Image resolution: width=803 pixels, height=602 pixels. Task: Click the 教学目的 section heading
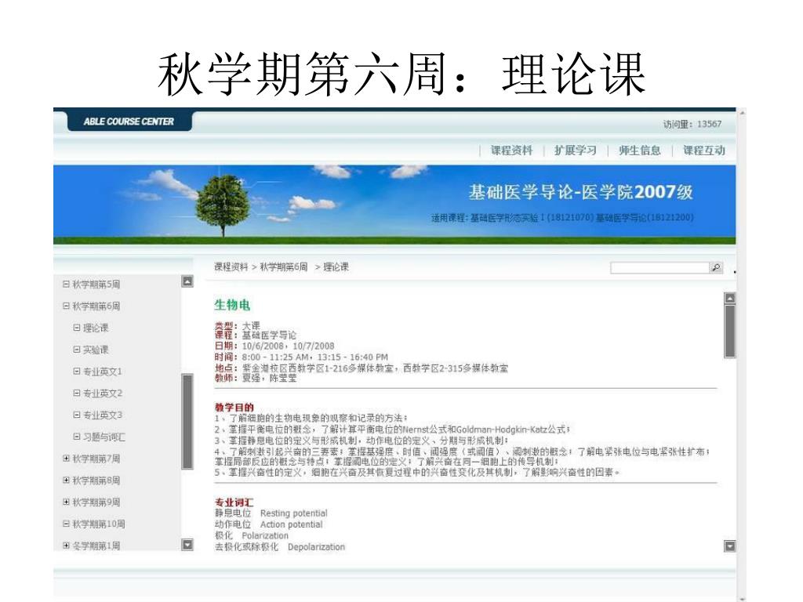click(x=234, y=408)
